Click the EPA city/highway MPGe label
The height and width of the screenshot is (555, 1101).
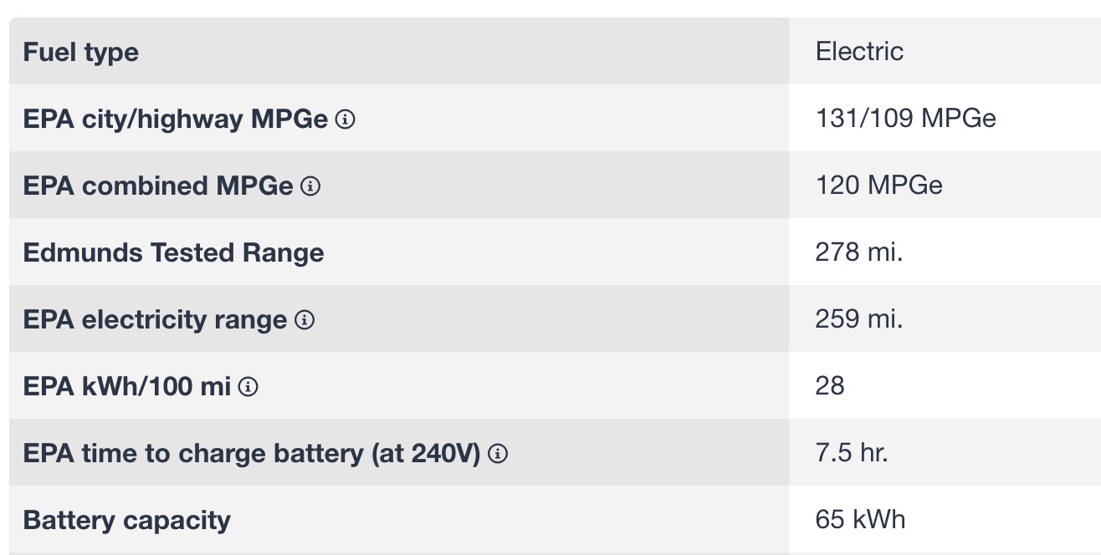(176, 120)
